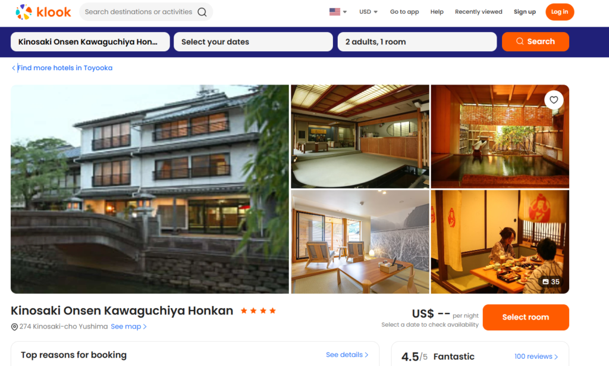Open the 2 adults, 1 room selector
The image size is (609, 366).
(417, 42)
